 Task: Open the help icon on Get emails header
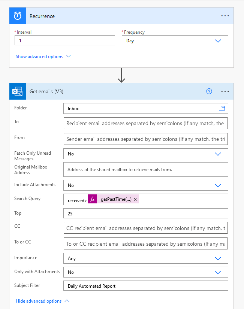pyautogui.click(x=209, y=91)
